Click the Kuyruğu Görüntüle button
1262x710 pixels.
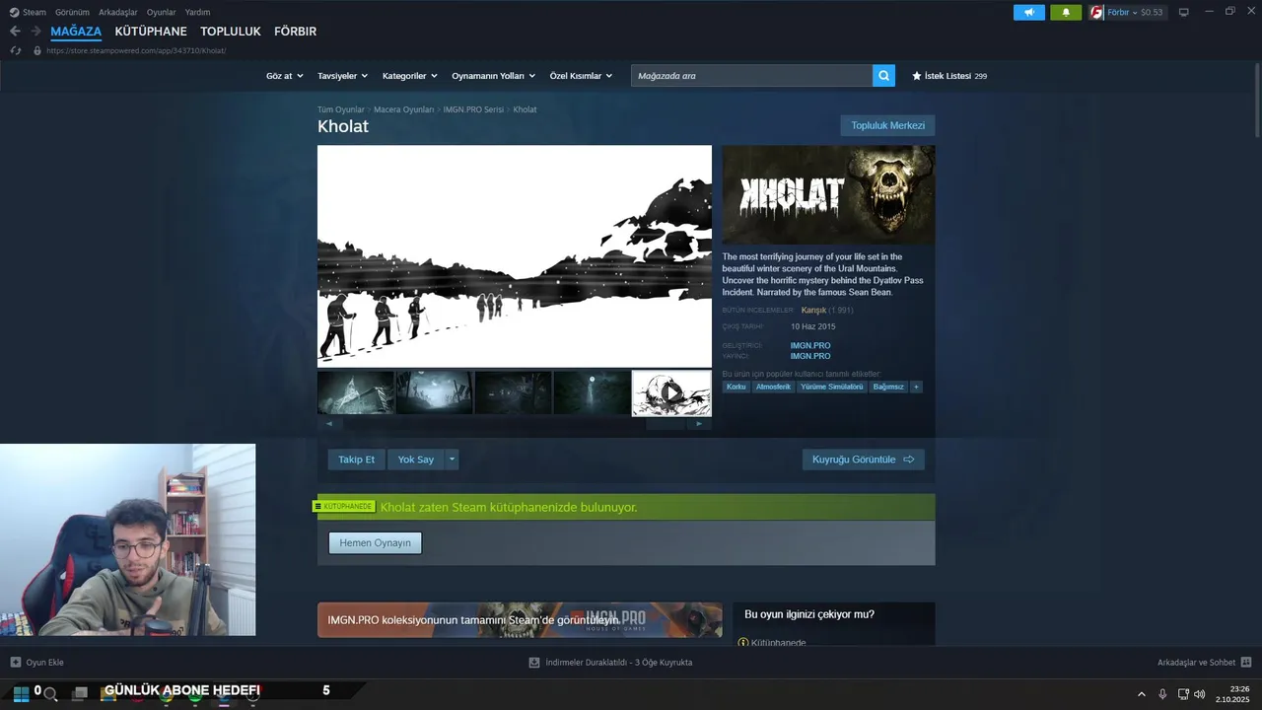(864, 460)
